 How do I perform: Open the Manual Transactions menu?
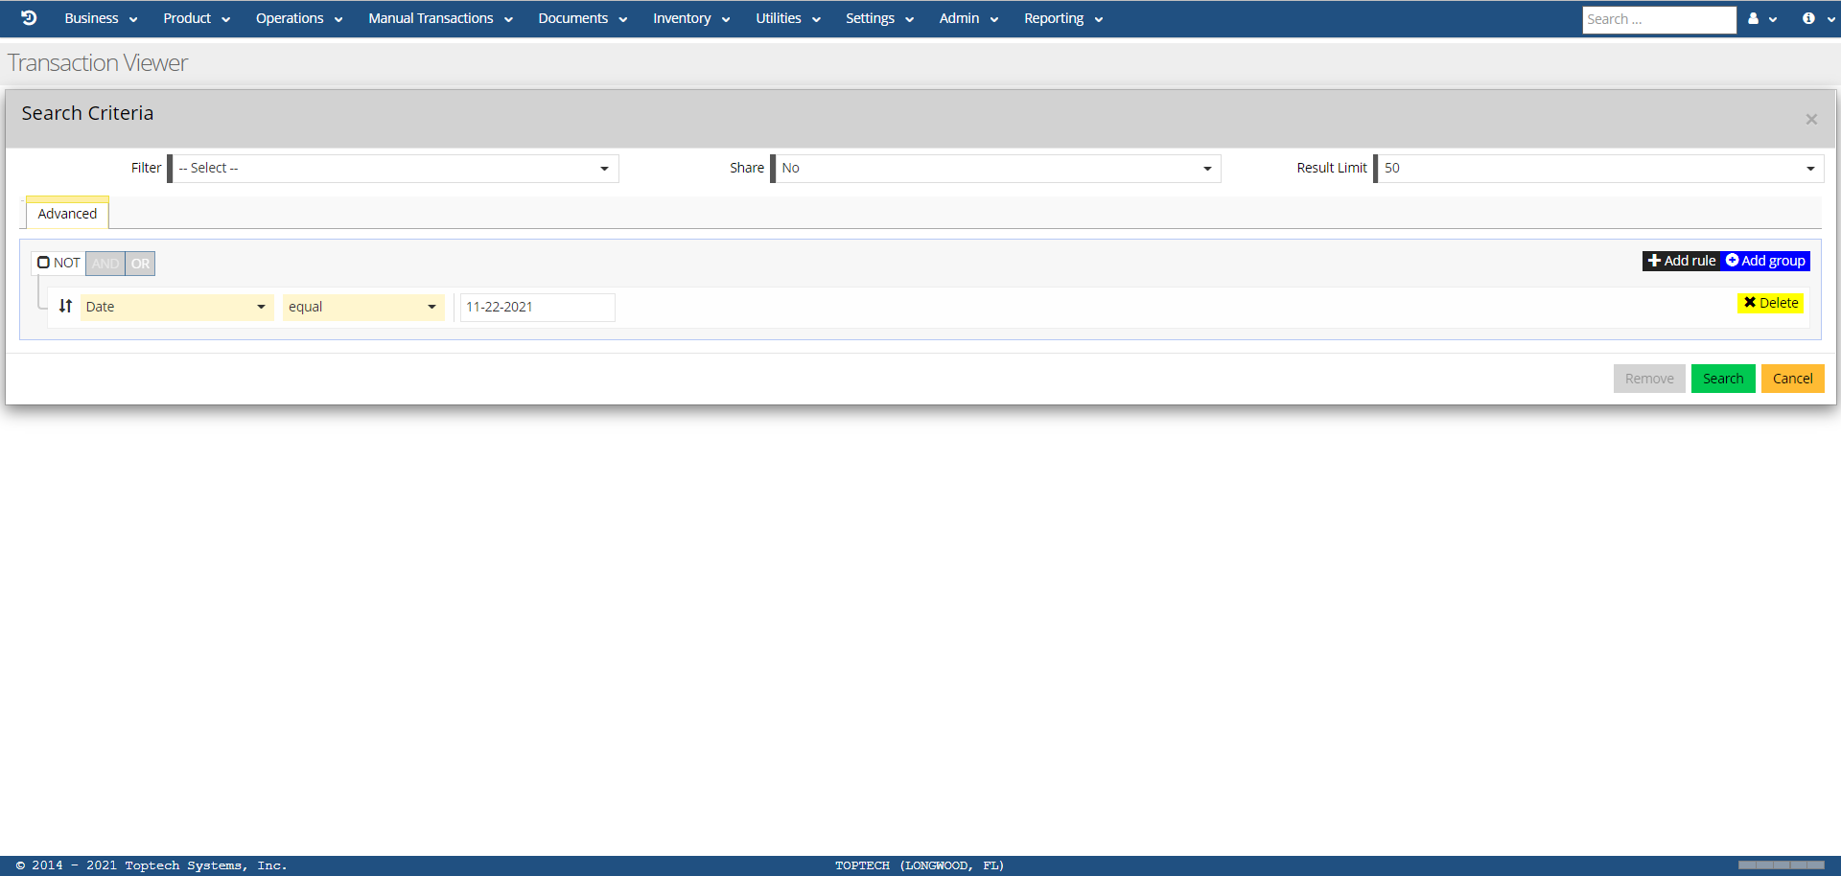(x=440, y=19)
